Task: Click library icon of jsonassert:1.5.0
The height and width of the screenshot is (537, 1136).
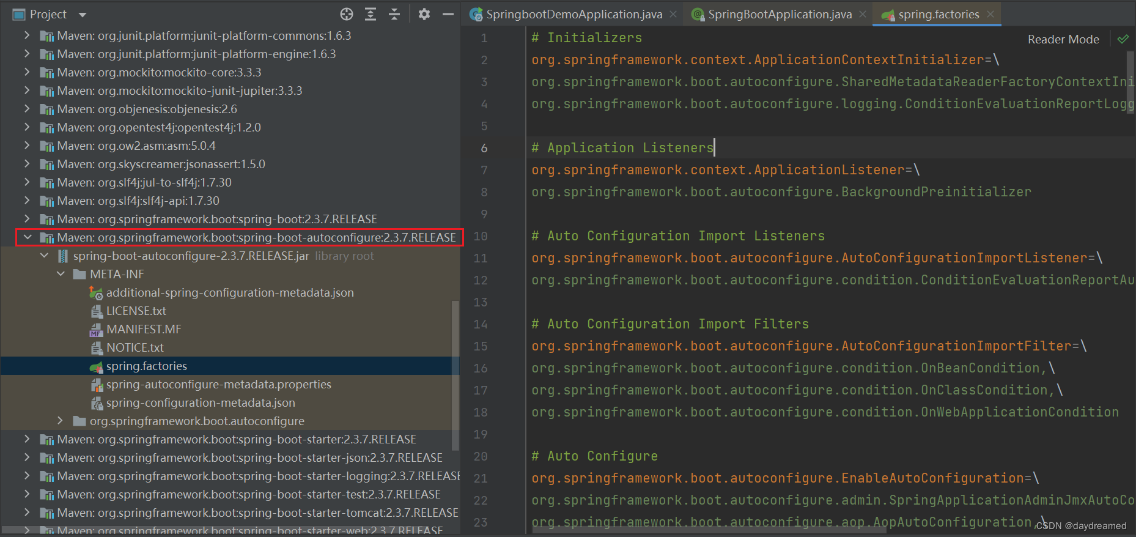Action: [x=46, y=165]
